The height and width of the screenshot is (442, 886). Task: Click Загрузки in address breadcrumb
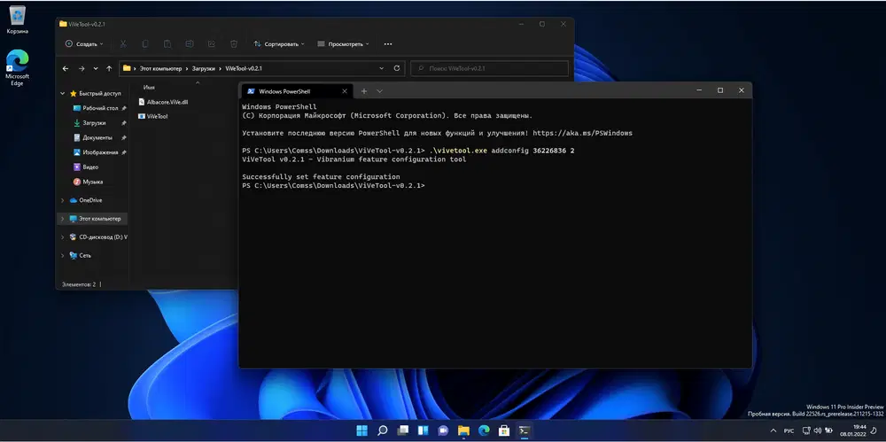tap(204, 68)
